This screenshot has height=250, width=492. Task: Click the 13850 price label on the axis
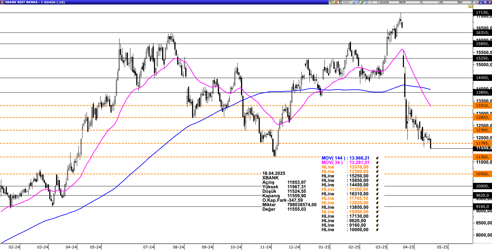(x=482, y=92)
